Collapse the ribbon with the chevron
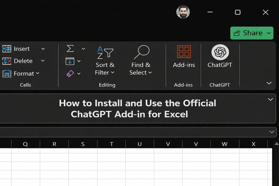This screenshot has width=279, height=186. pyautogui.click(x=269, y=83)
